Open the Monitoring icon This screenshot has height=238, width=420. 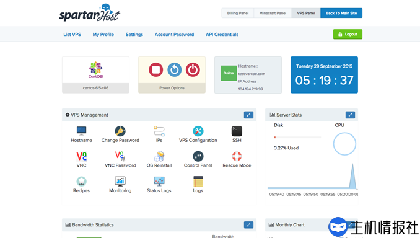[120, 182]
